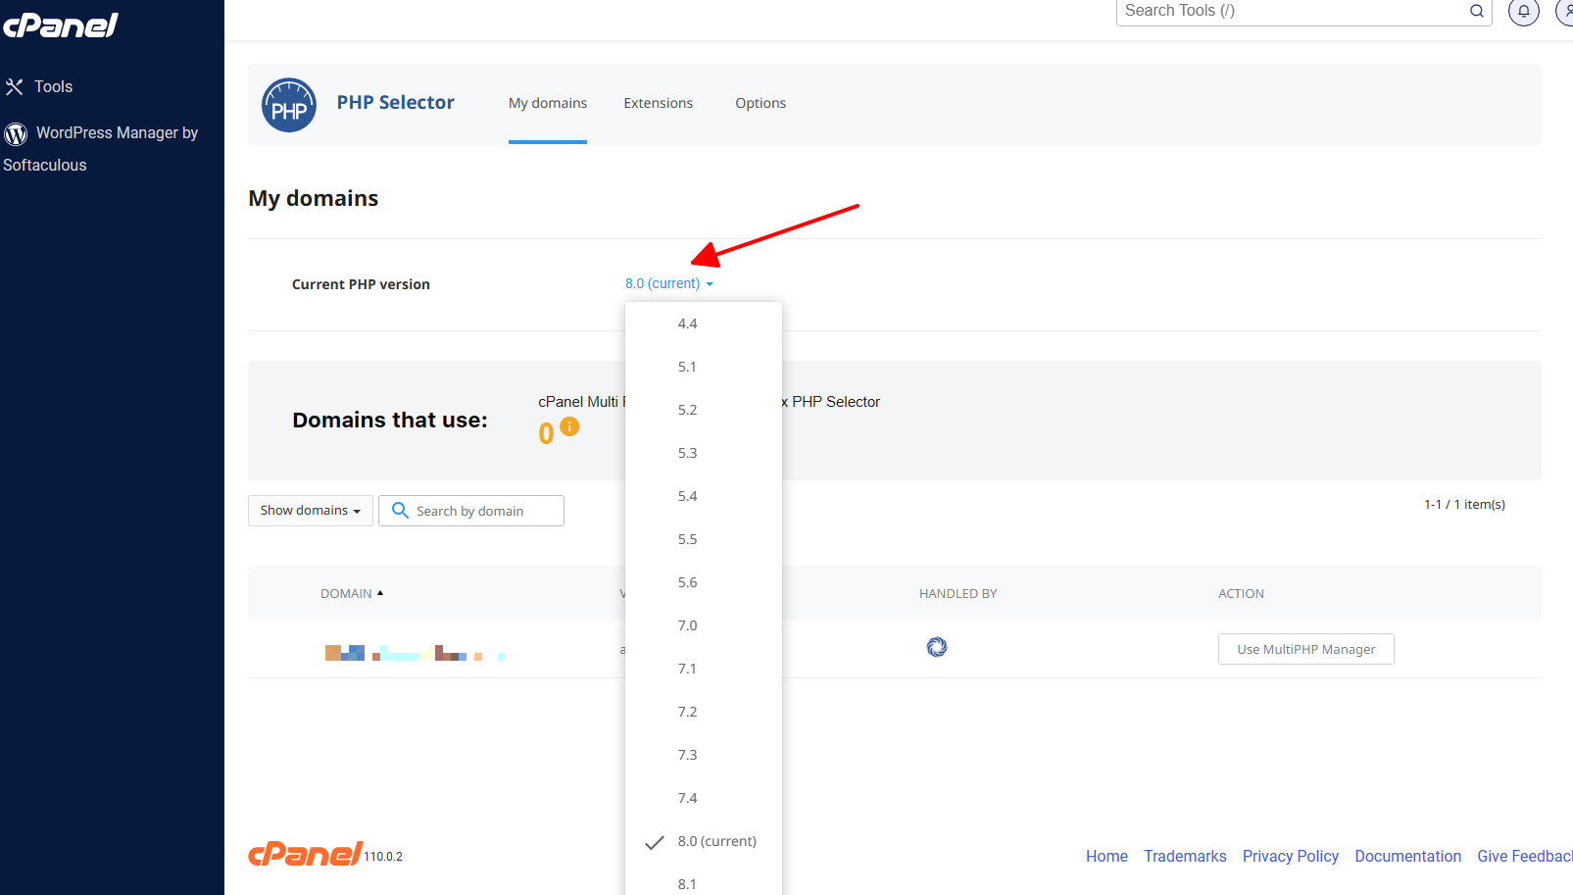Click the DOMAIN column sort arrow

[380, 593]
